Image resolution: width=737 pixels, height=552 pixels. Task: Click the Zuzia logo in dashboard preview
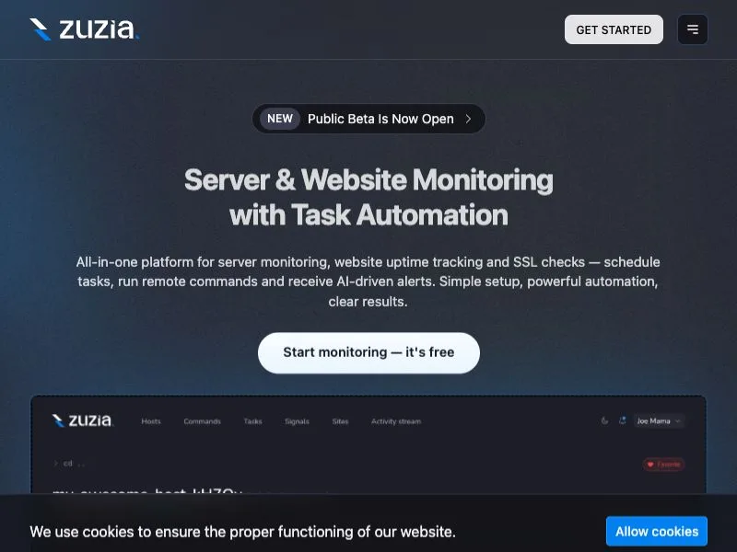tap(83, 420)
